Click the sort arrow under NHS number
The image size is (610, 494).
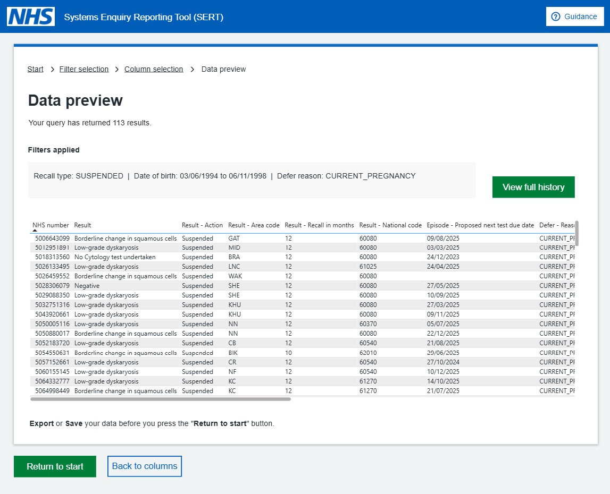[x=35, y=231]
